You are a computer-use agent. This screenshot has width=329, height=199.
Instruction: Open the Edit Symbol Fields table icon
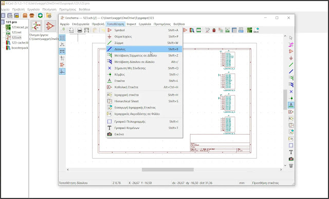pyautogui.click(x=234, y=30)
